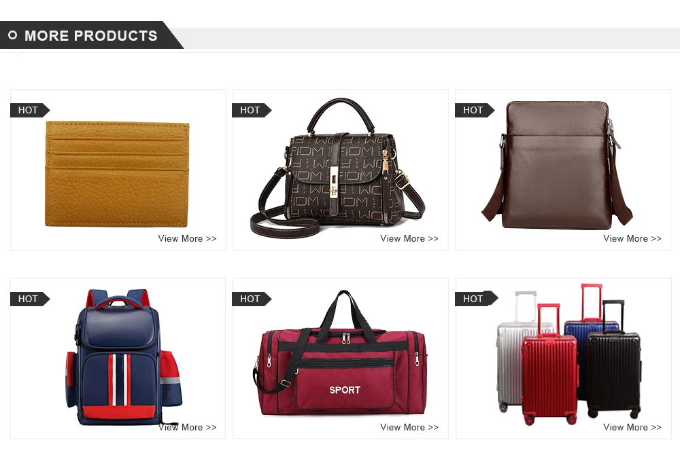The width and height of the screenshot is (680, 461).
Task: Click the MORE PRODUCTS section header
Action: (x=91, y=35)
